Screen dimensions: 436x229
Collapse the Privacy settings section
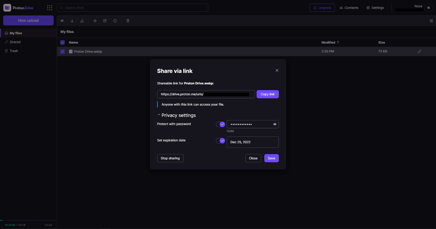point(177,115)
